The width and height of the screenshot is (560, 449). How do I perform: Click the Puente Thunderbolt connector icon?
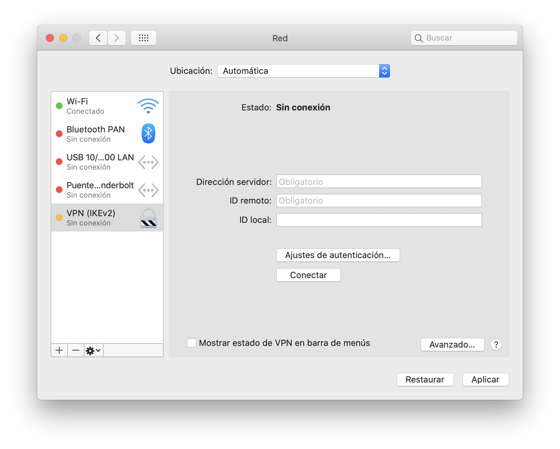click(148, 190)
